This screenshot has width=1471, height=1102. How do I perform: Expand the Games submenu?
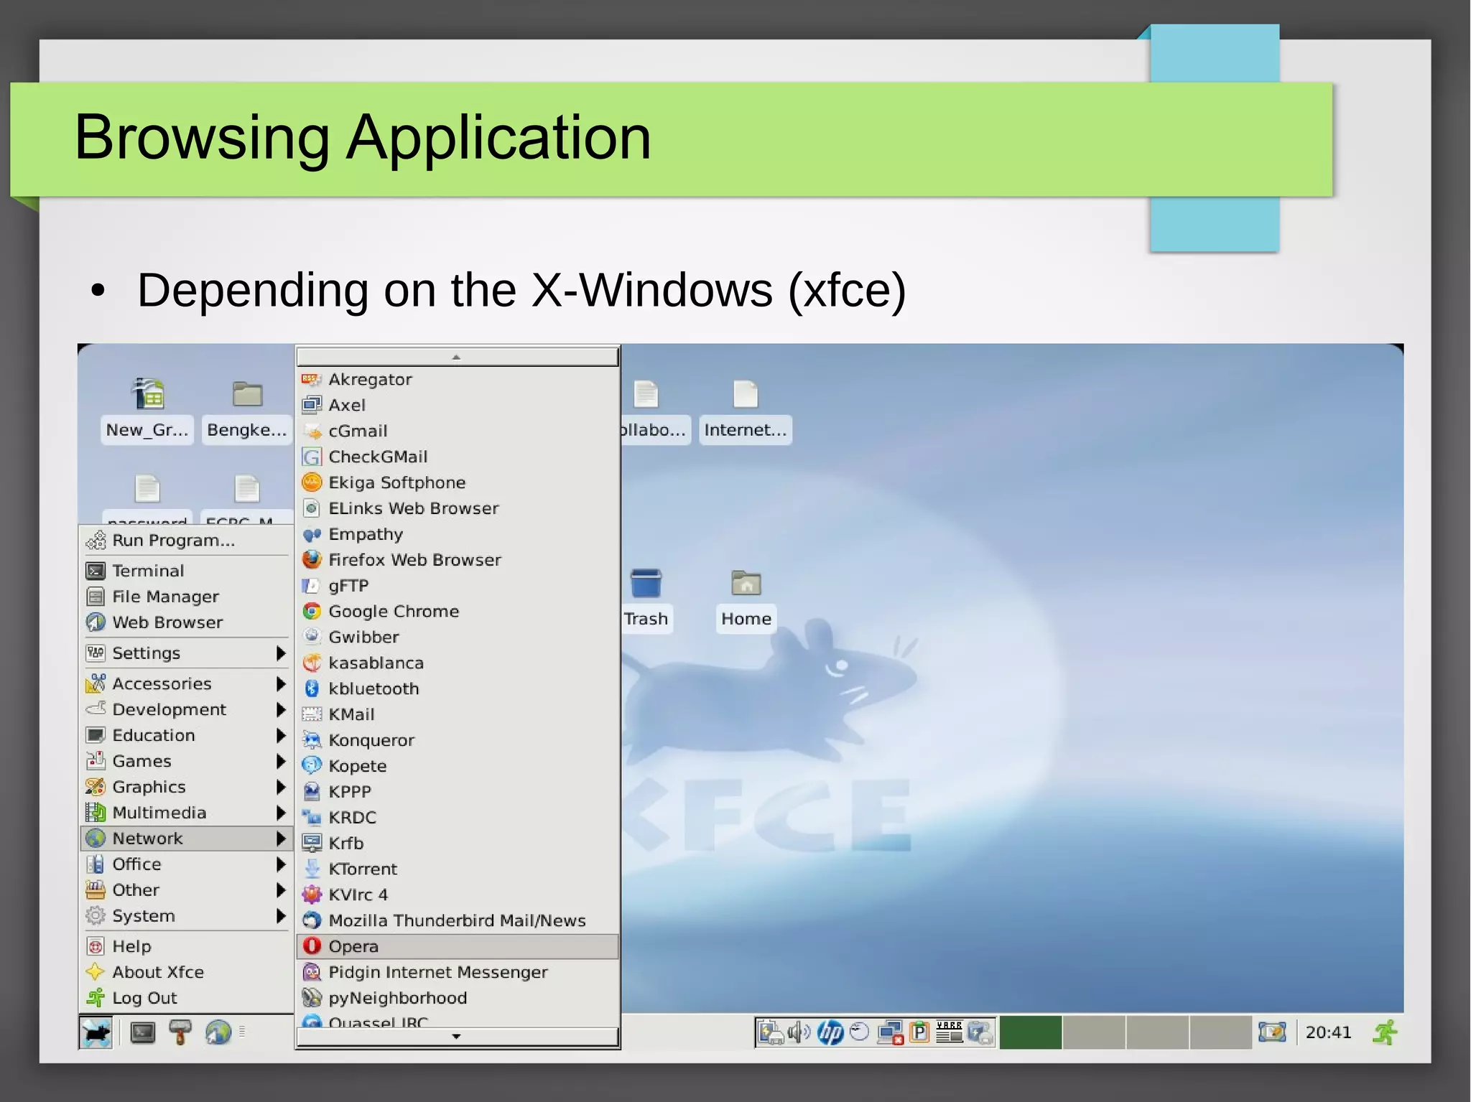click(186, 762)
